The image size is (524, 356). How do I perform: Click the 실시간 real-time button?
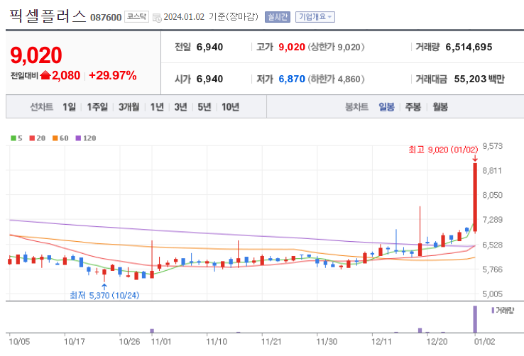pyautogui.click(x=278, y=17)
